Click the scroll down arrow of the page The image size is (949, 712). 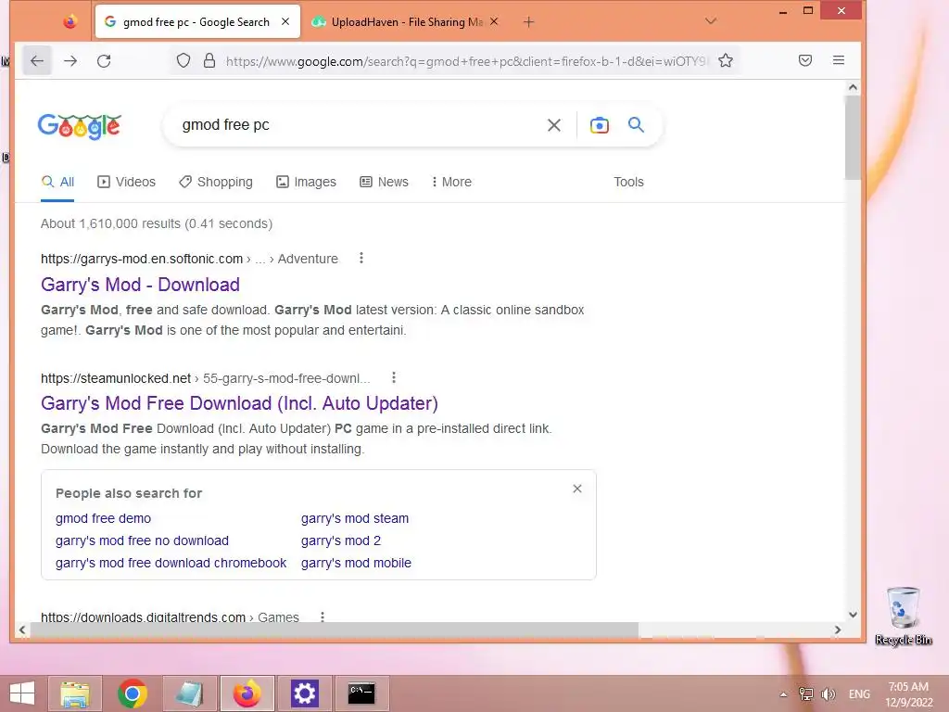coord(853,614)
